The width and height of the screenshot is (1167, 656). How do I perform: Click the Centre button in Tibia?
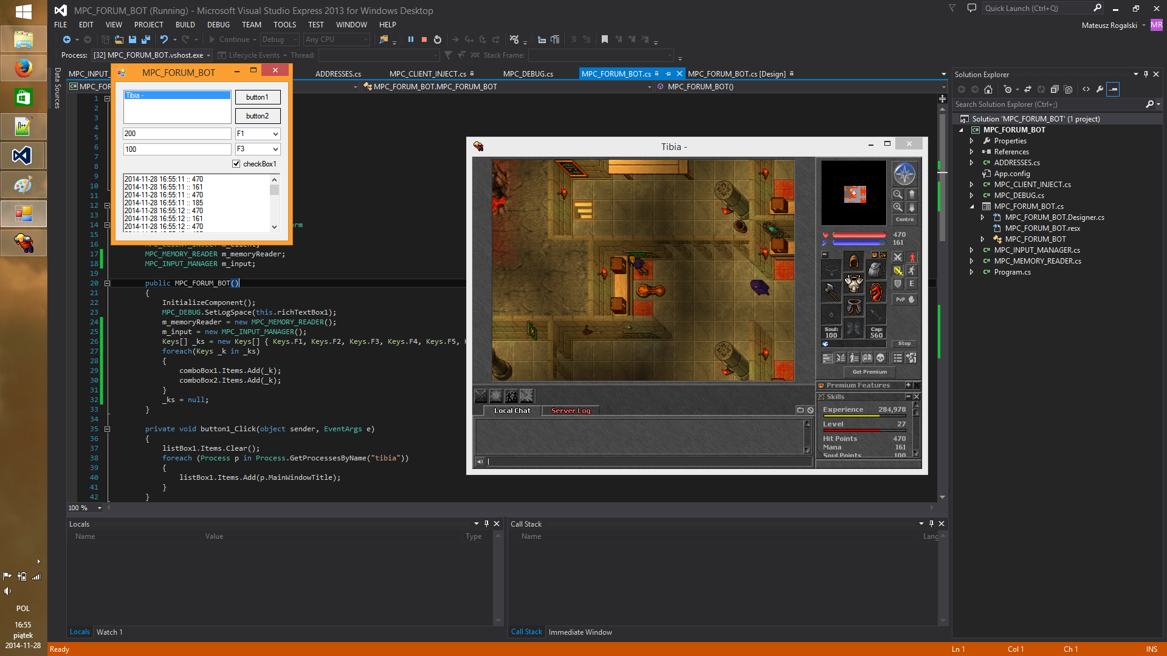(904, 220)
